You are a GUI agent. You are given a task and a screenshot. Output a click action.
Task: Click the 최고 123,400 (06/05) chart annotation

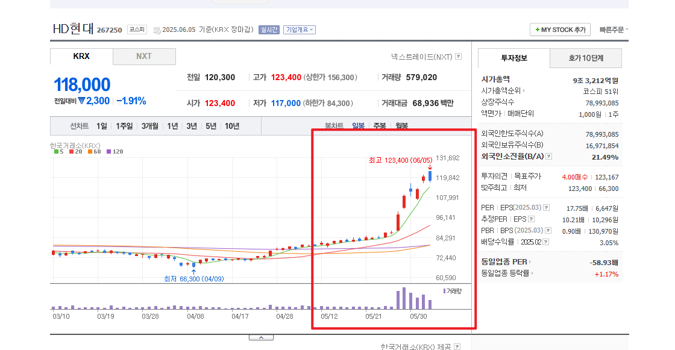(400, 160)
